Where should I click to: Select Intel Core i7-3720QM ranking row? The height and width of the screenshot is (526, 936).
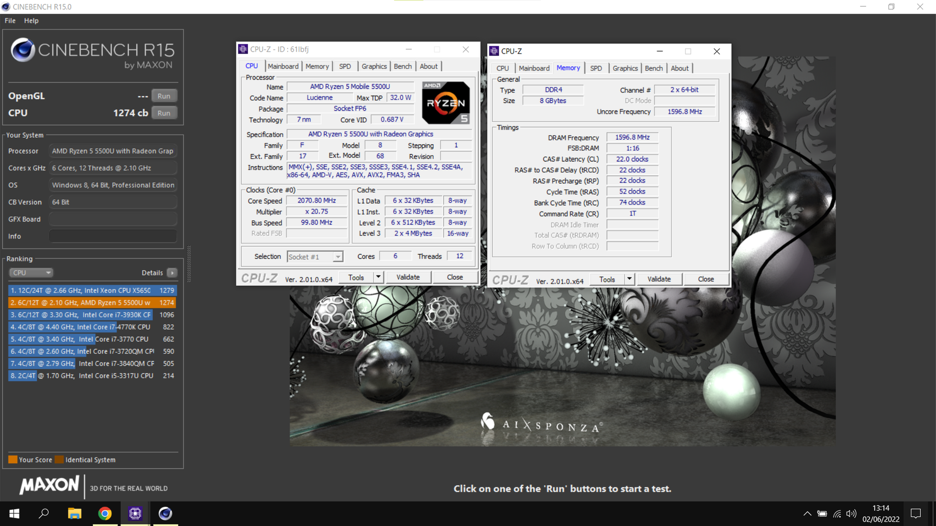92,351
